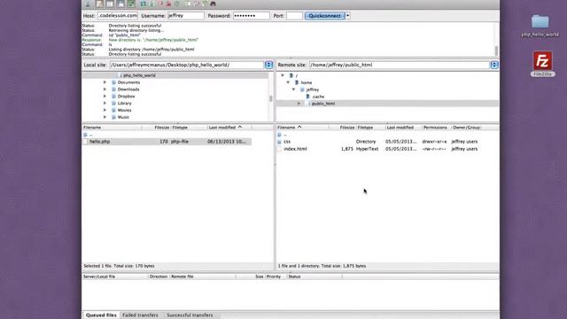This screenshot has width=567, height=319.
Task: Switch to the Failed transfers tab
Action: coord(140,315)
